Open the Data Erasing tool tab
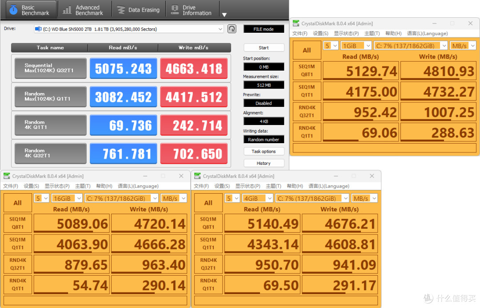This screenshot has width=480, height=308. point(138,10)
